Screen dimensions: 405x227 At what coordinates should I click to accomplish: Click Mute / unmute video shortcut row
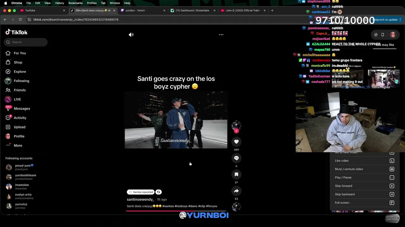[364, 169]
